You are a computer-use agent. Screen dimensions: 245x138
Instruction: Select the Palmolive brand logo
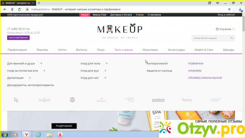coord(158,100)
